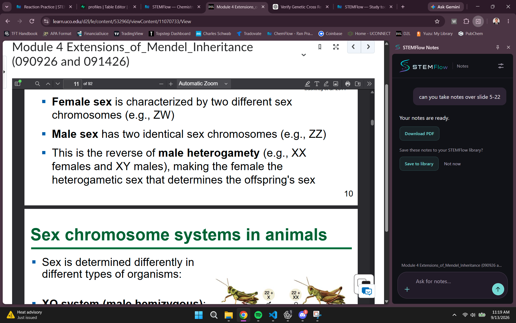Add attachment with the plus icon
Image resolution: width=516 pixels, height=323 pixels.
coord(407,289)
